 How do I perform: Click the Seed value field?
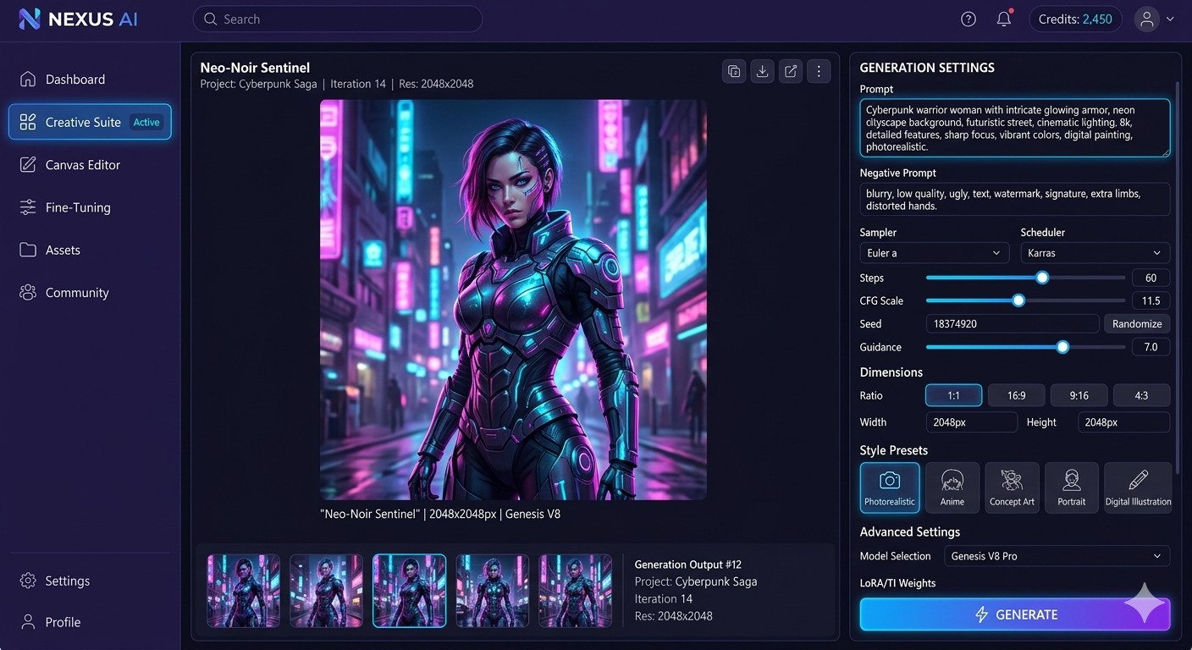(x=1013, y=323)
